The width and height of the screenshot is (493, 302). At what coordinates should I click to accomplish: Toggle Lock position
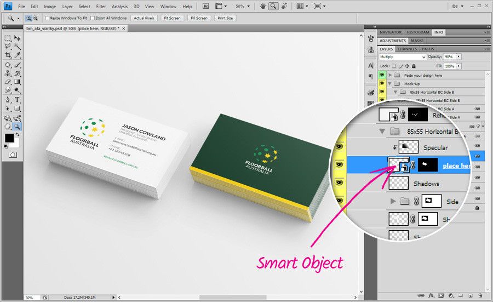pos(407,66)
